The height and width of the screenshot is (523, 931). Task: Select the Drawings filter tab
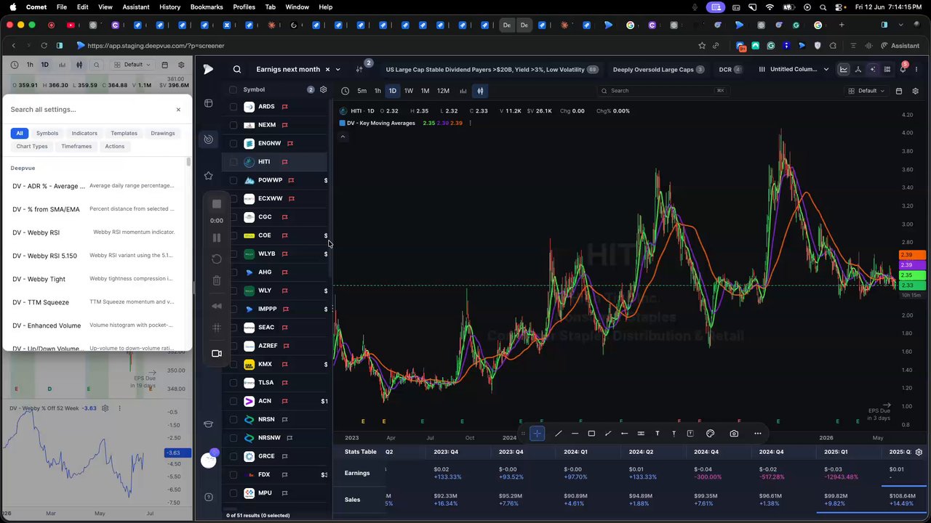163,133
